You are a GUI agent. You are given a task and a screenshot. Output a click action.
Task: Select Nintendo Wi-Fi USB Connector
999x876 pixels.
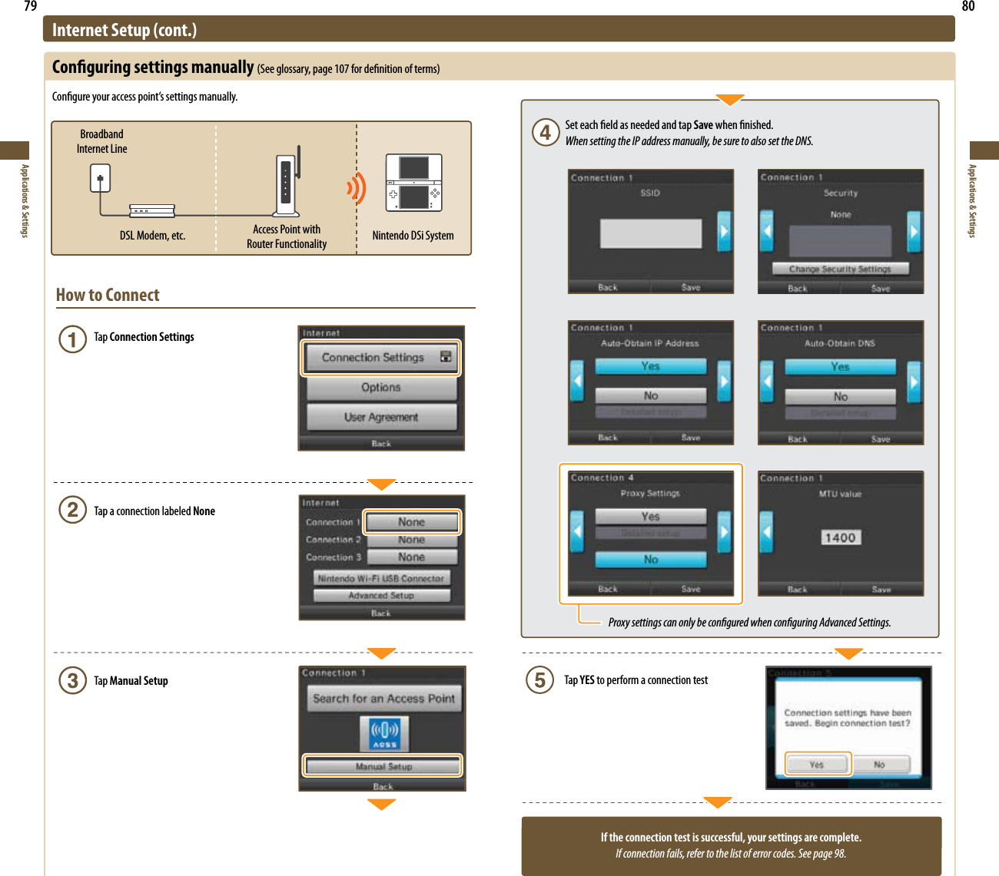coord(381,578)
